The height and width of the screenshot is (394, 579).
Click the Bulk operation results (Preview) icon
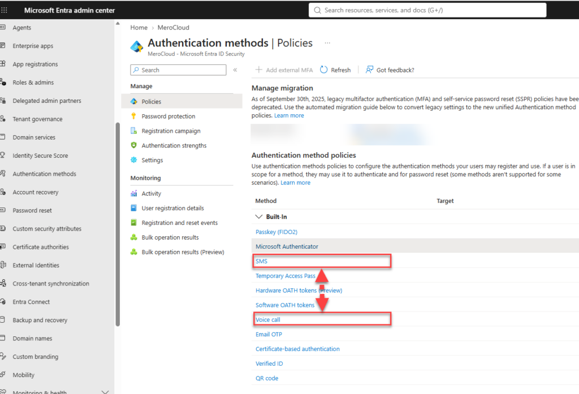pyautogui.click(x=133, y=252)
